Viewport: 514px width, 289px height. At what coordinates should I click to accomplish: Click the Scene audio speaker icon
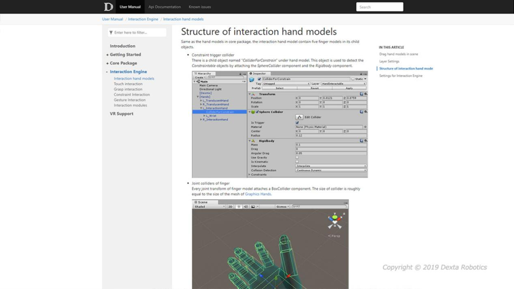[x=245, y=207]
